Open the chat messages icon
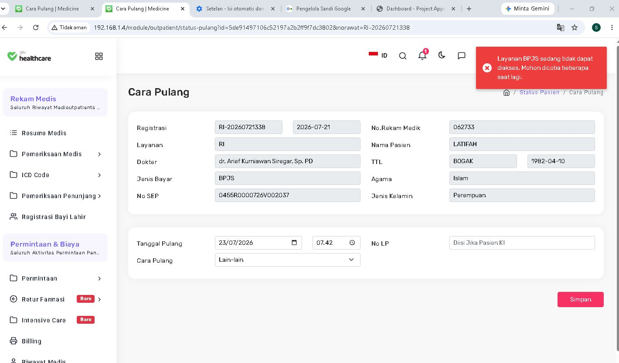Image resolution: width=619 pixels, height=363 pixels. tap(462, 55)
